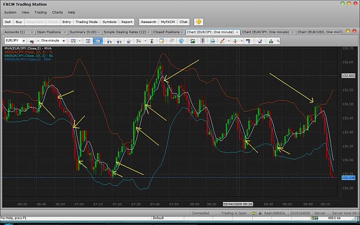Open the Help menu
Viewport: 360px width, 225px height.
[x=71, y=13]
